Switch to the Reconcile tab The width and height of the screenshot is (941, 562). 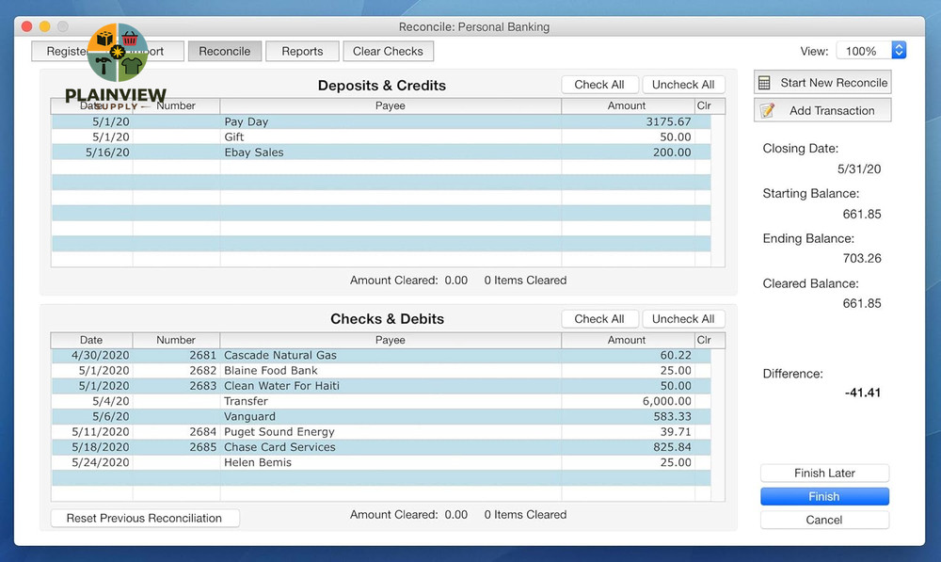coord(225,51)
